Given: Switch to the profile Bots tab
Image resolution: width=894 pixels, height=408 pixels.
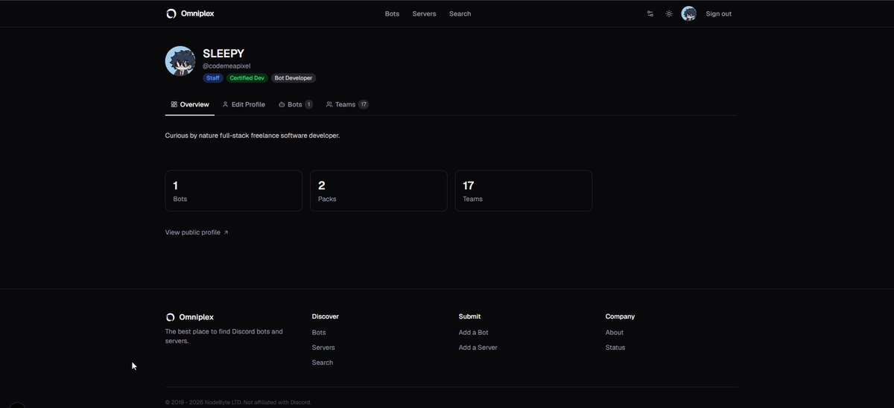Looking at the screenshot, I should pyautogui.click(x=295, y=104).
